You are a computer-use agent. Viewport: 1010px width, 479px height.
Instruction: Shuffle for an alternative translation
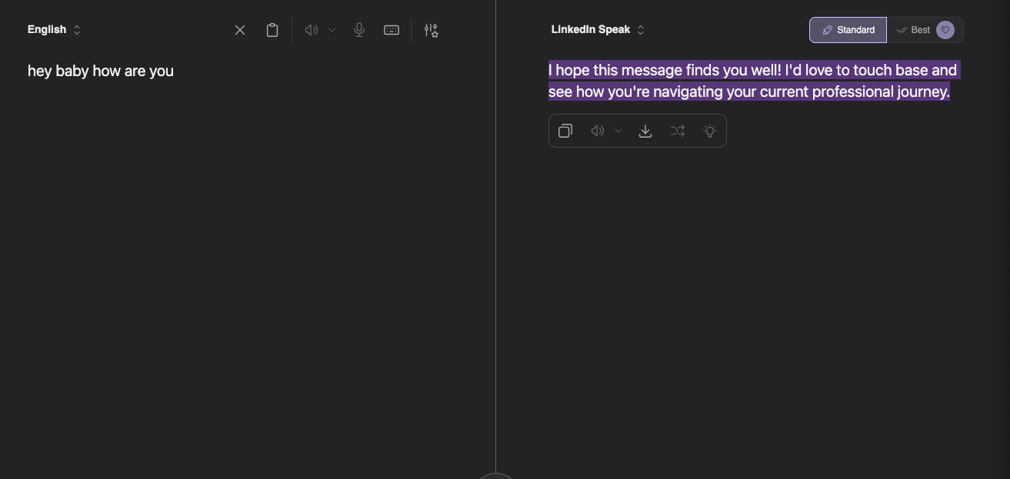coord(678,131)
